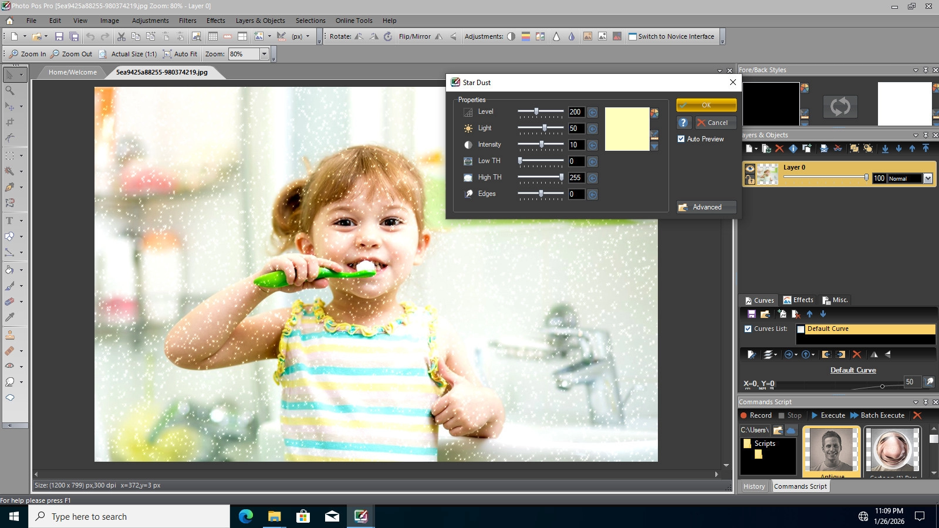Click the Batch Execute button

(x=877, y=415)
